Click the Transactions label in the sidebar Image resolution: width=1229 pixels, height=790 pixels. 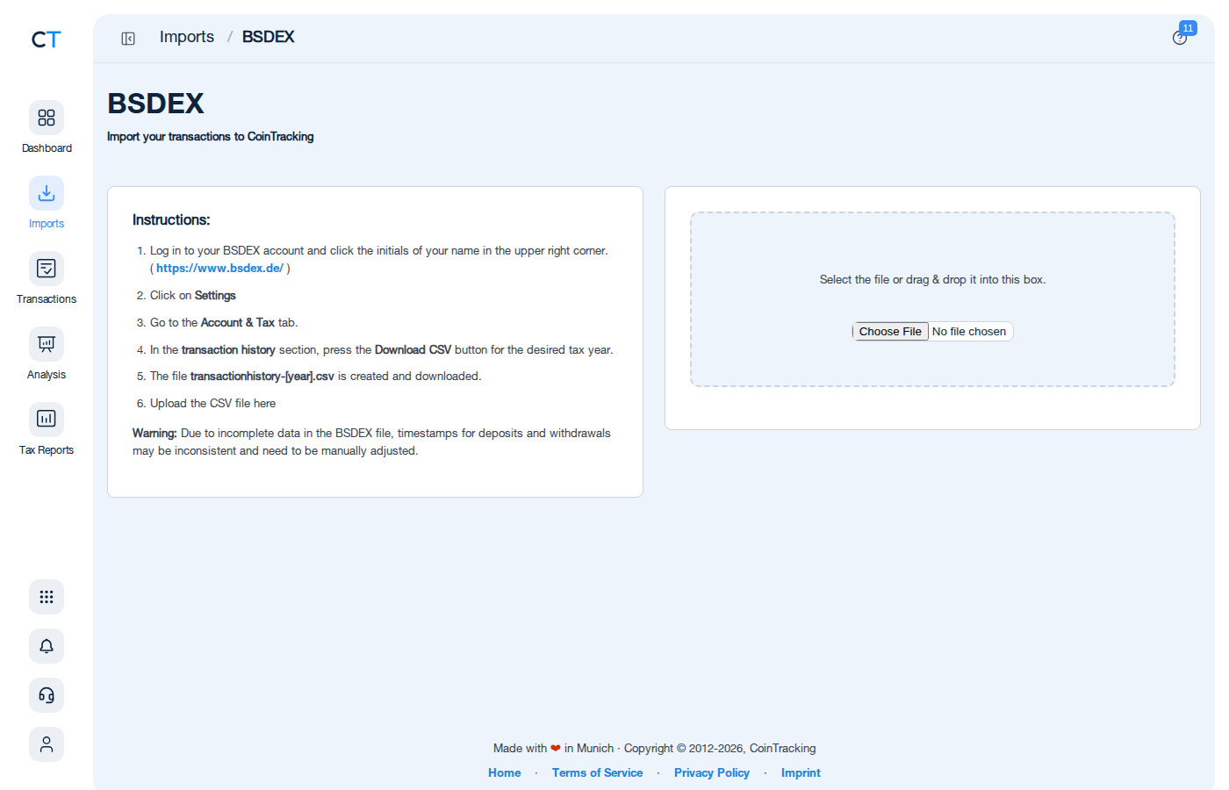47,299
